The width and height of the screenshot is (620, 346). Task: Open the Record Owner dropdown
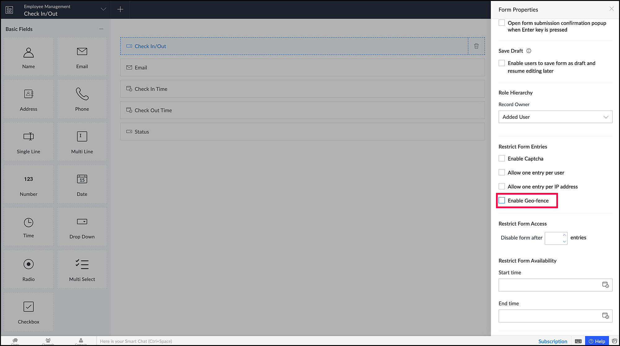pyautogui.click(x=555, y=117)
